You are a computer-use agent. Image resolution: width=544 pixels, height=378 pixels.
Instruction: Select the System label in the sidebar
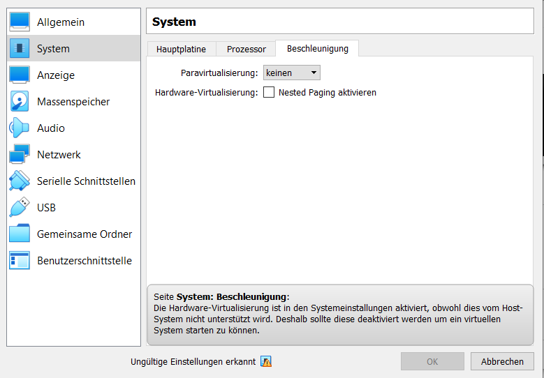[53, 49]
